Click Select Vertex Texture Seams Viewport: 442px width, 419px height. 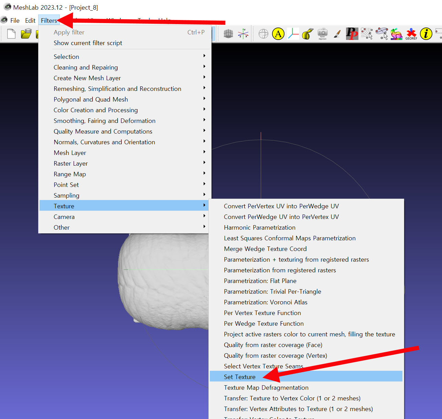pos(306,366)
